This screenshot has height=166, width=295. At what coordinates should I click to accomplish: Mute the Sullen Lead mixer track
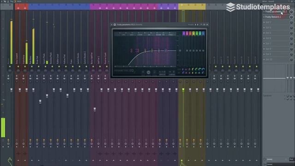pos(59,66)
